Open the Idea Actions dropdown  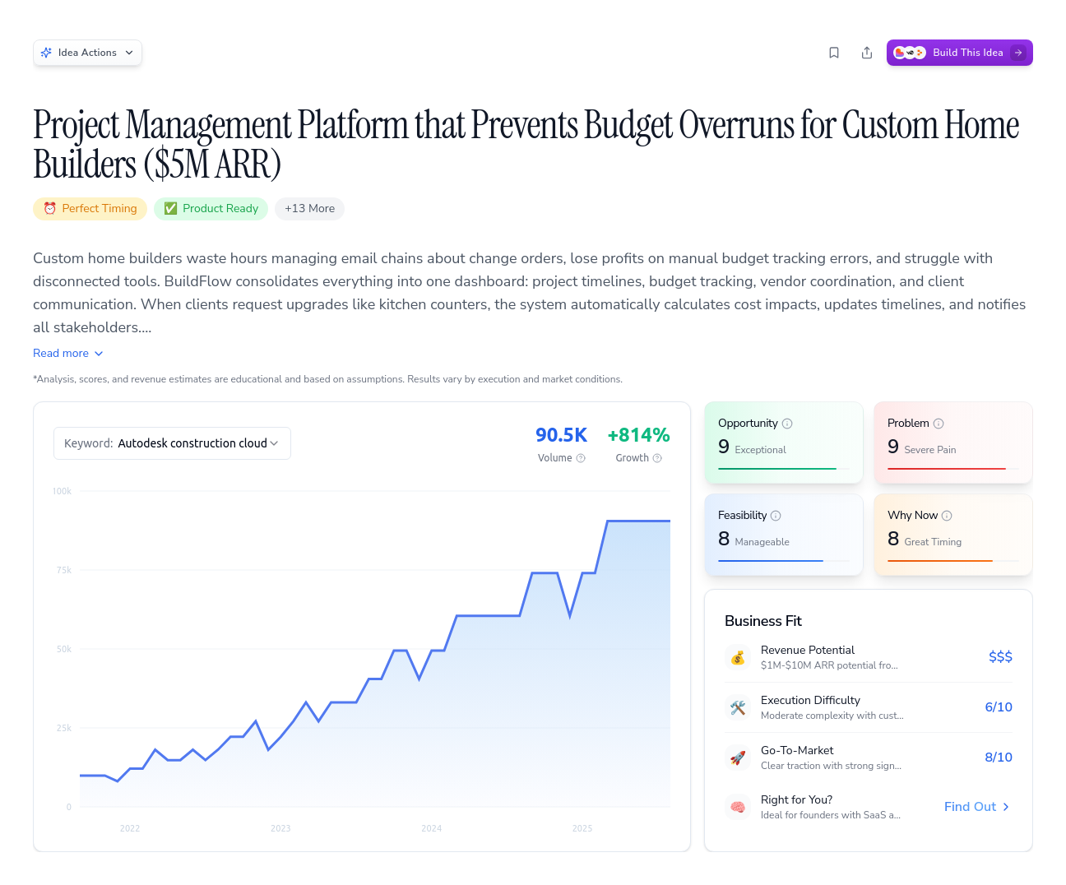tap(87, 53)
